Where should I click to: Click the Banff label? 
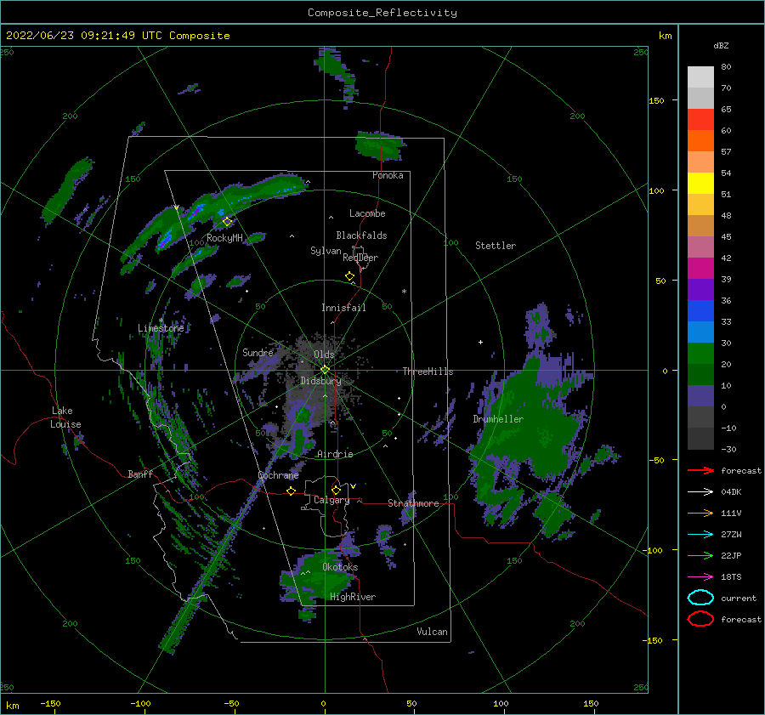140,474
